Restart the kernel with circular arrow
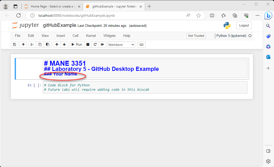This screenshot has width=274, height=167. pyautogui.click(x=95, y=45)
